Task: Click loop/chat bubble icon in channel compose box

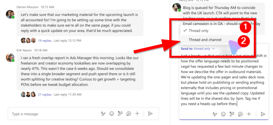Action: click(x=129, y=114)
